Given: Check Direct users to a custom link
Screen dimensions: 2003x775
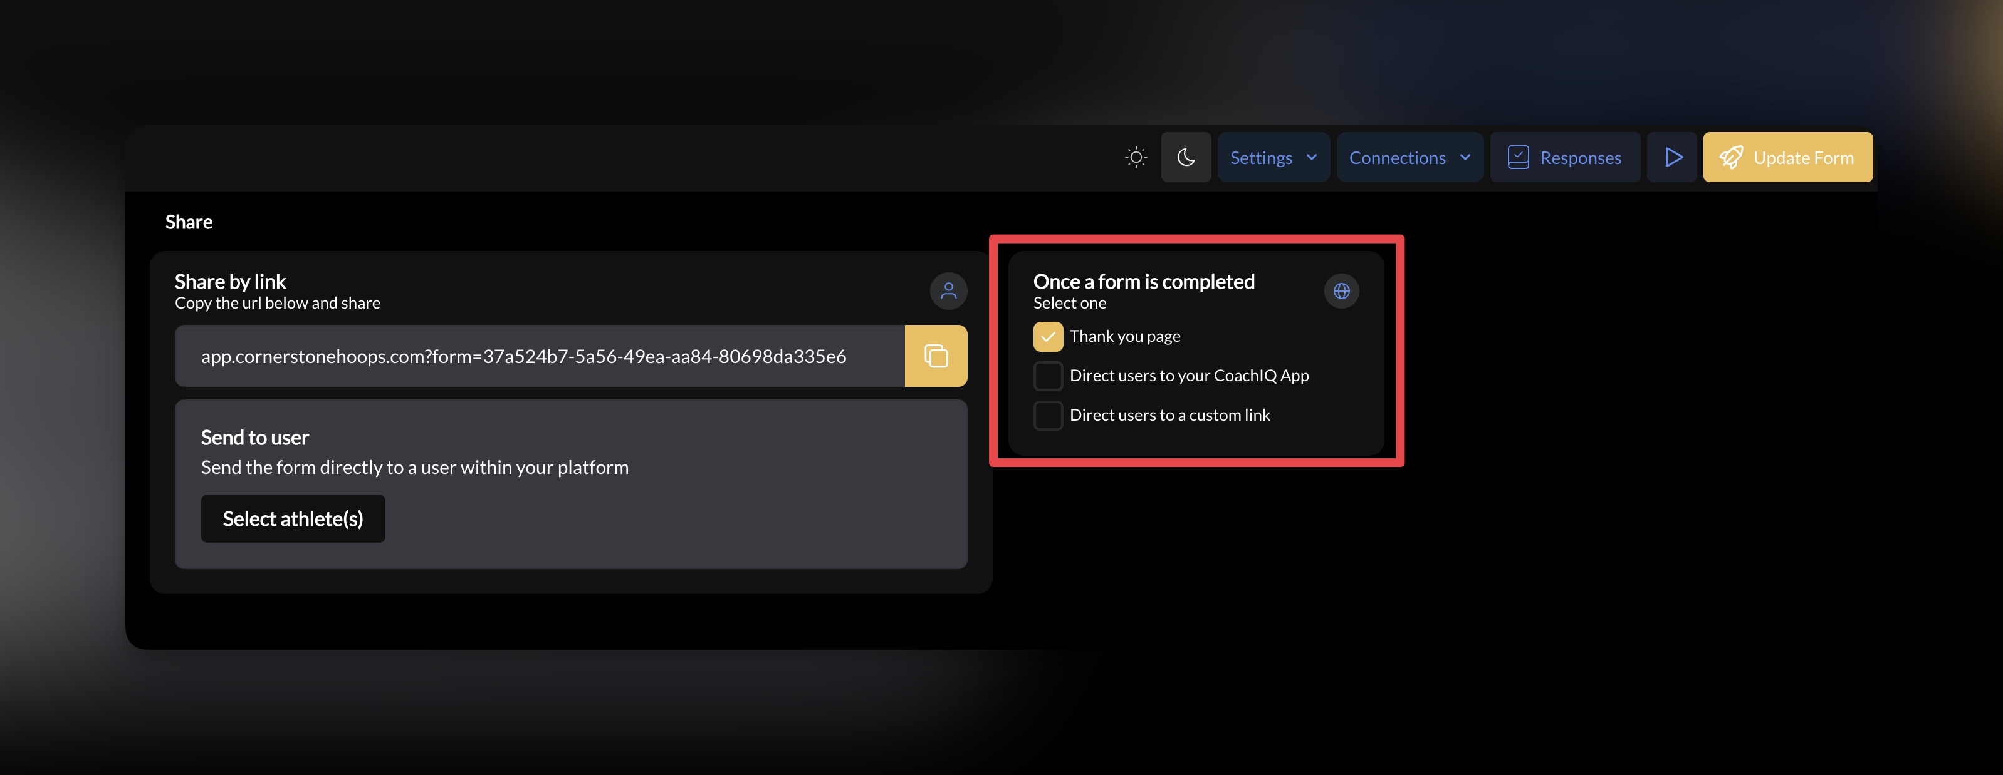Looking at the screenshot, I should pos(1048,414).
